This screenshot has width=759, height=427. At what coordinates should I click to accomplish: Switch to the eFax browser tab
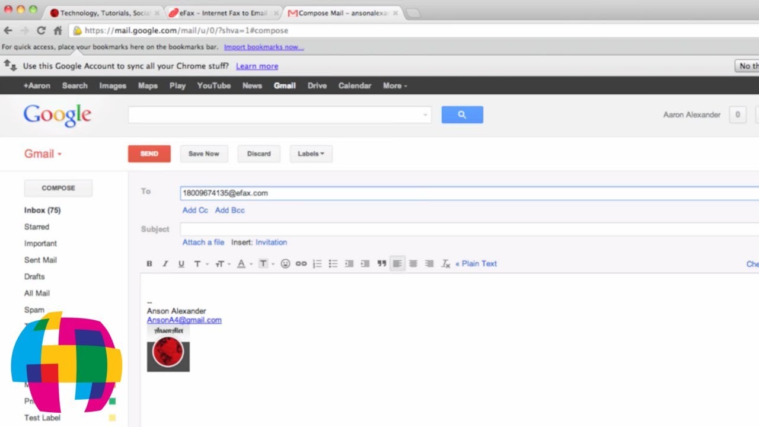pos(222,12)
